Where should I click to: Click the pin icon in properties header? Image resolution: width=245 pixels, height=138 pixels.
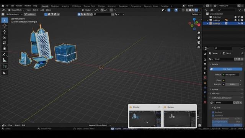(x=242, y=53)
